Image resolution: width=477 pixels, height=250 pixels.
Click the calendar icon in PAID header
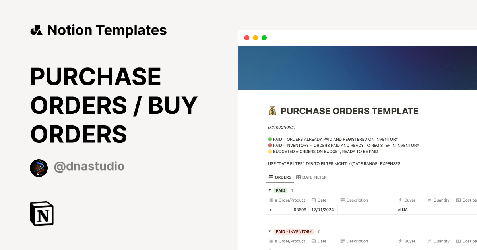(x=313, y=200)
